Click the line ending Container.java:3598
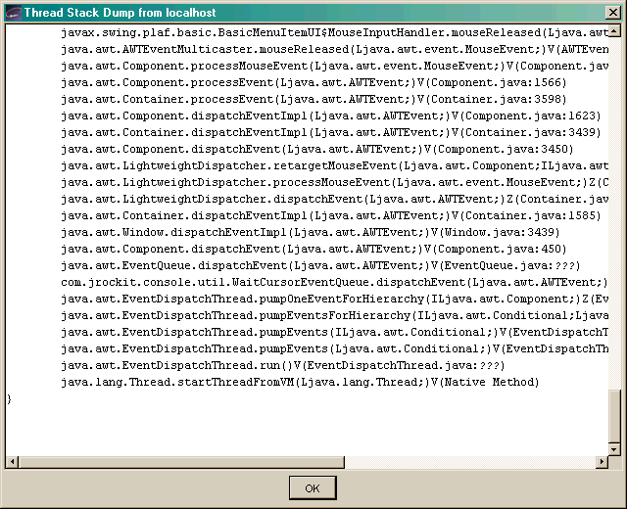Viewport: 627px width, 509px height. (x=313, y=100)
